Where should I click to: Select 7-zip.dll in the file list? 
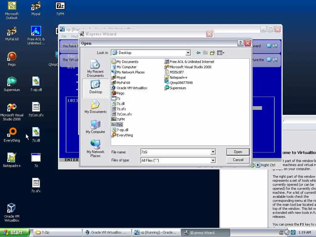coord(120,130)
